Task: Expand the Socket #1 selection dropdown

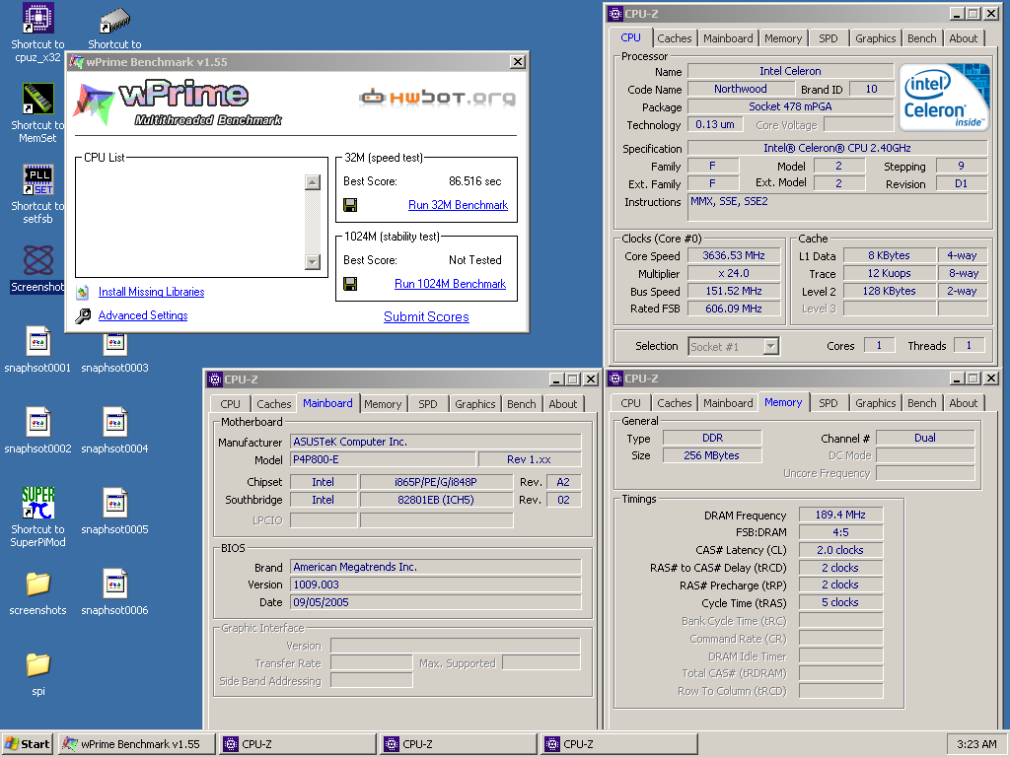Action: coord(770,346)
